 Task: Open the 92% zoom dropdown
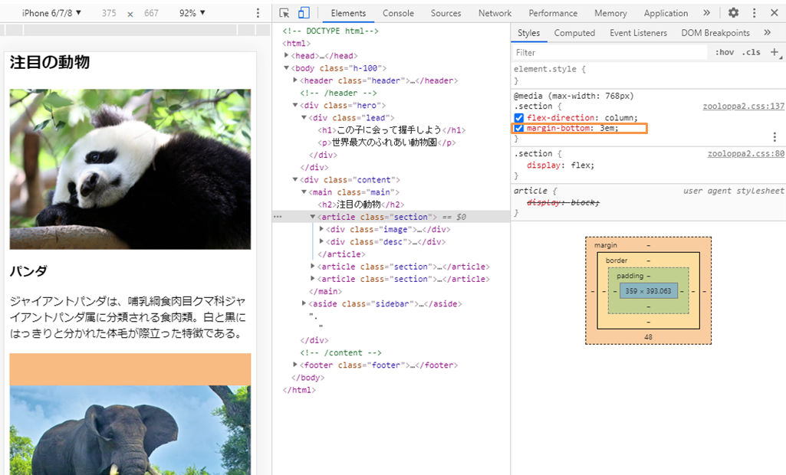tap(192, 13)
